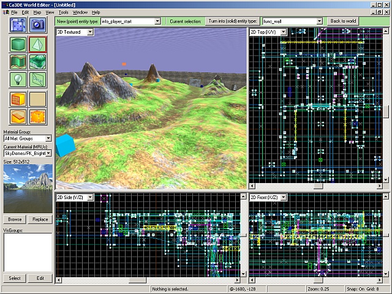Click the Back to world button
The width and height of the screenshot is (392, 294).
(343, 21)
